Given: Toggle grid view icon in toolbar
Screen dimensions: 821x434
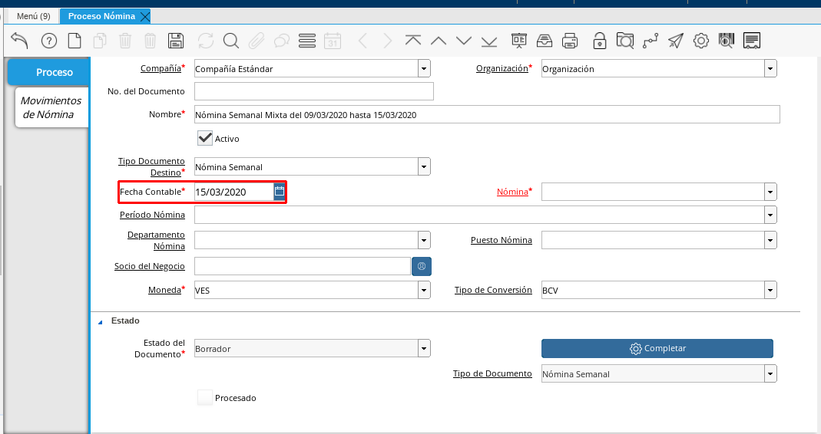Looking at the screenshot, I should [x=307, y=41].
